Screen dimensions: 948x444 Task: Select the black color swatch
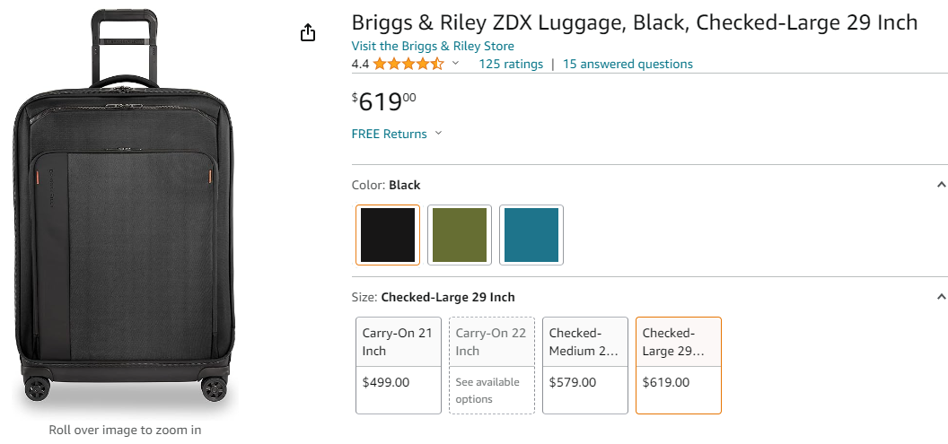pos(388,235)
